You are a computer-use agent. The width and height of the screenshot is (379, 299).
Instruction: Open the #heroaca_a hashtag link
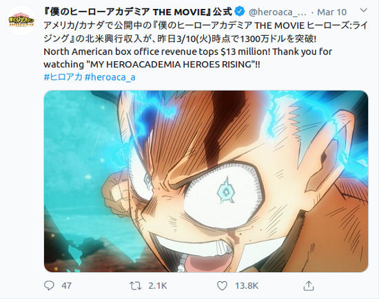point(110,77)
